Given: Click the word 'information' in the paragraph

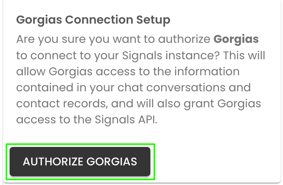Looking at the screenshot, I should point(207,71).
